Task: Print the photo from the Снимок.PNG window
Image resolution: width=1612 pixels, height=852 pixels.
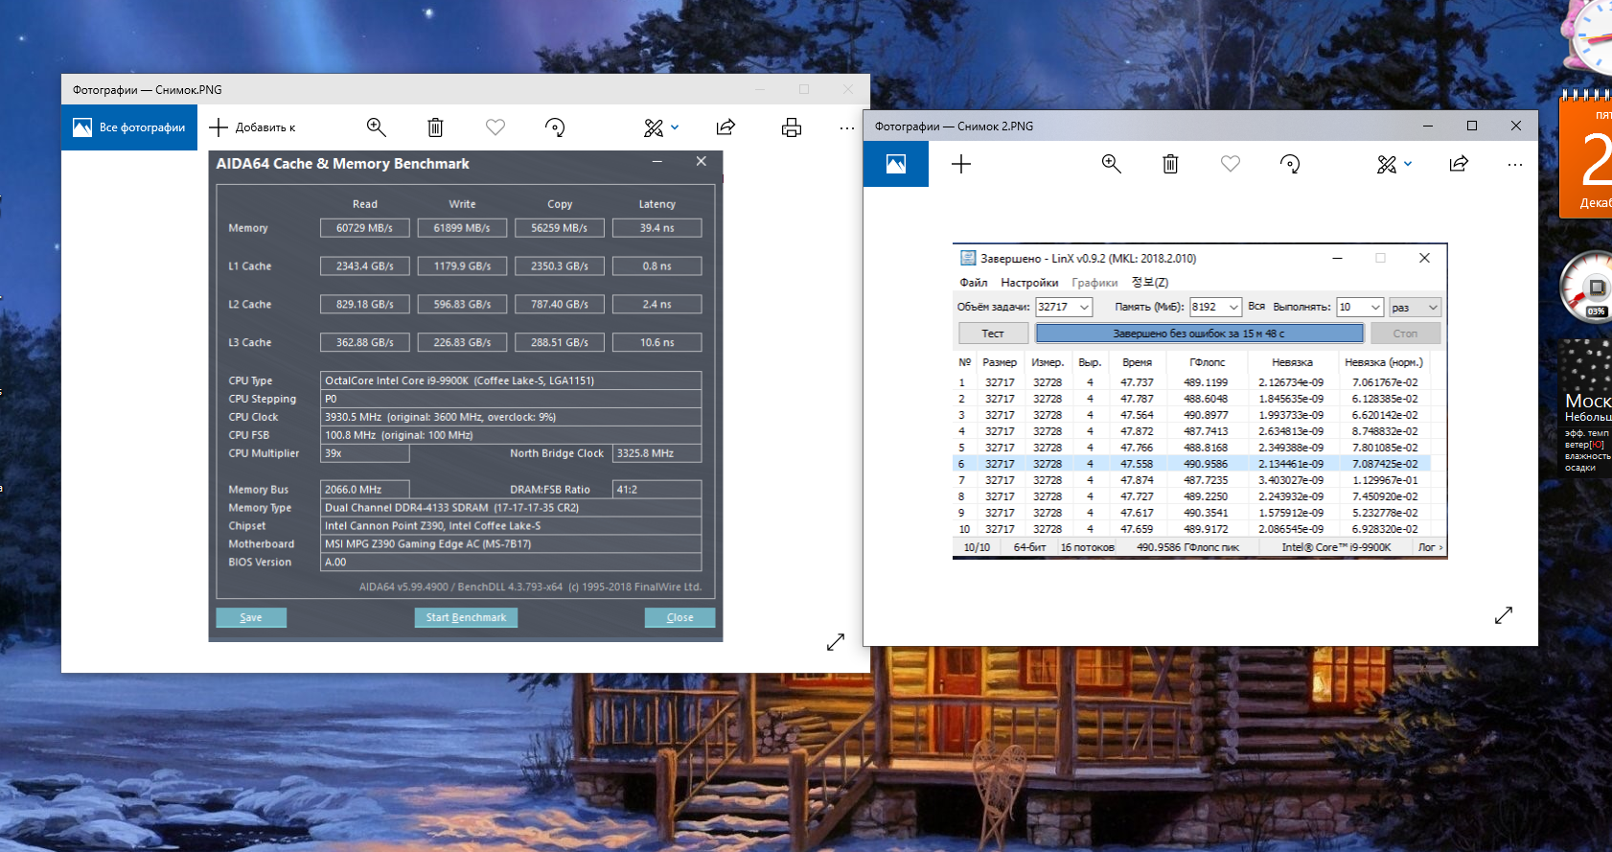Action: coord(792,127)
